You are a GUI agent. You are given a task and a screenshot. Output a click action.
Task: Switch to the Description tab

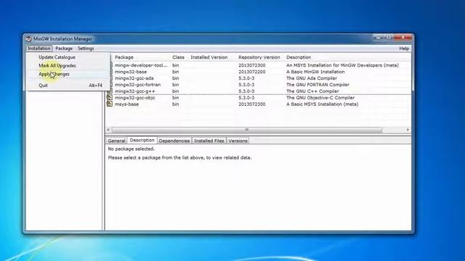point(142,140)
